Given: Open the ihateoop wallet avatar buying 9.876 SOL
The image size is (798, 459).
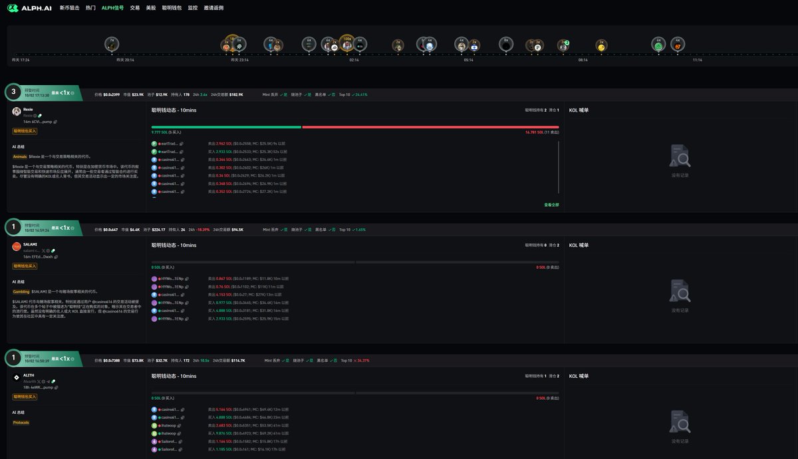Looking at the screenshot, I should coord(154,433).
